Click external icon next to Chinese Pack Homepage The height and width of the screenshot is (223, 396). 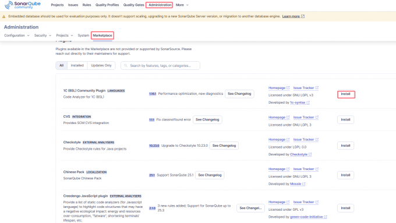pyautogui.click(x=288, y=169)
